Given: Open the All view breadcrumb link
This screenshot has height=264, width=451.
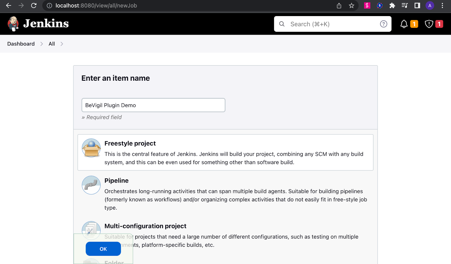Looking at the screenshot, I should click(52, 44).
